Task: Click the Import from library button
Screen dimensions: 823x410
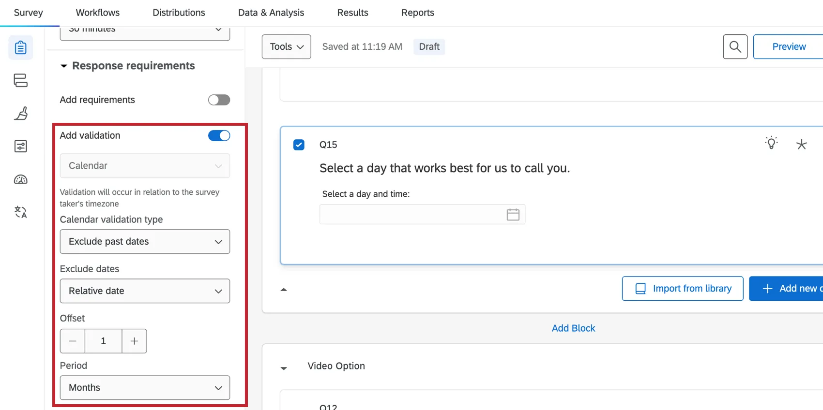Action: 682,289
